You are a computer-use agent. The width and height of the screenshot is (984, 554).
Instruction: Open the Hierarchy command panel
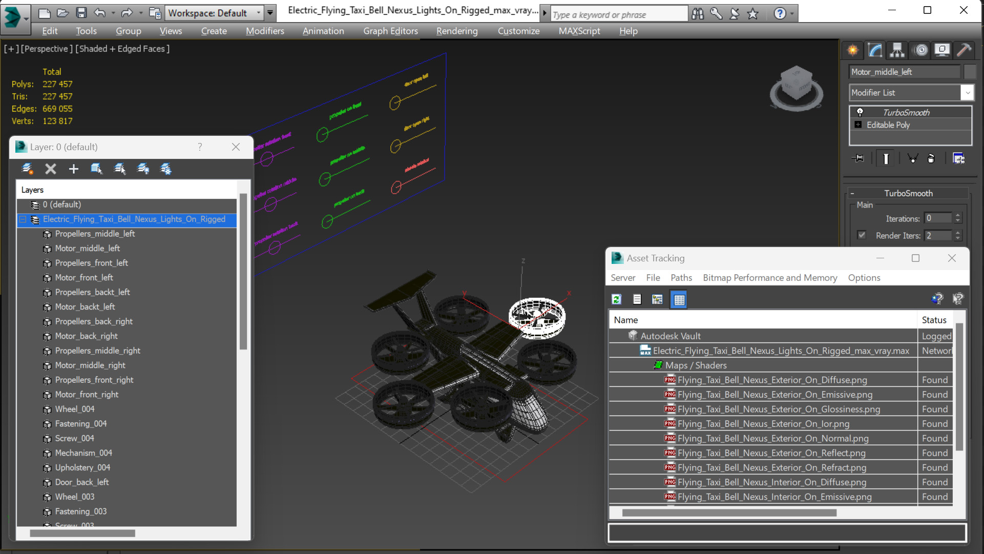pyautogui.click(x=897, y=50)
